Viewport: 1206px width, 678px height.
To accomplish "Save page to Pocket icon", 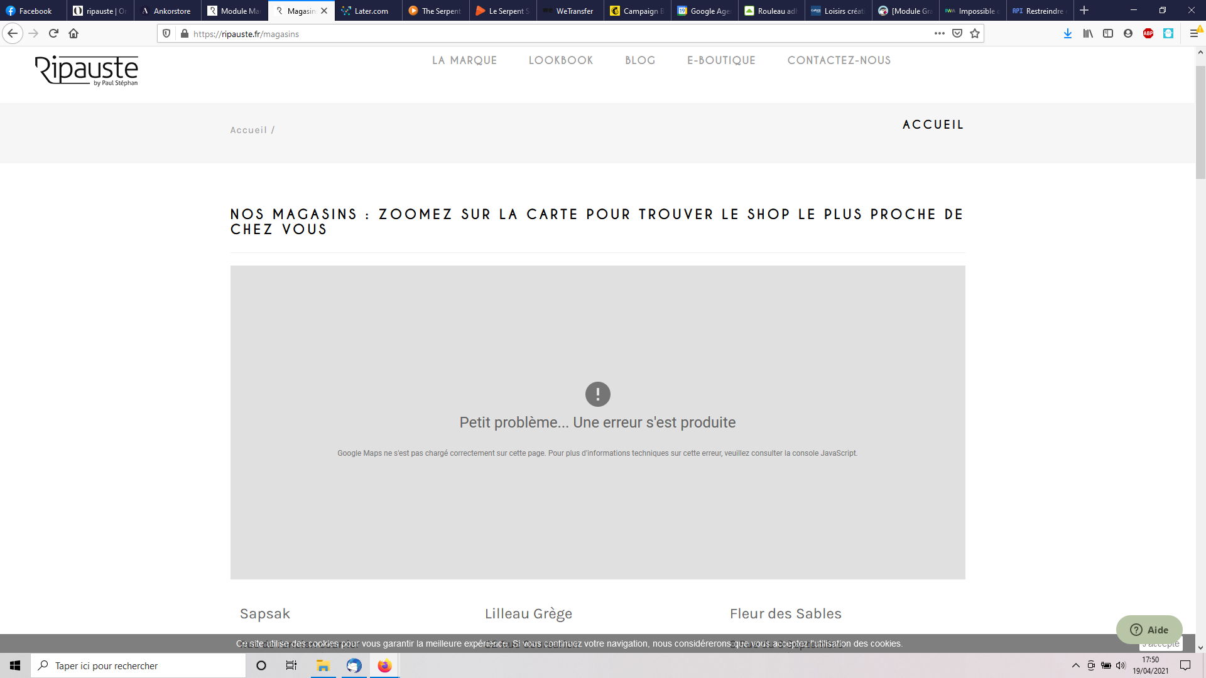I will click(957, 34).
